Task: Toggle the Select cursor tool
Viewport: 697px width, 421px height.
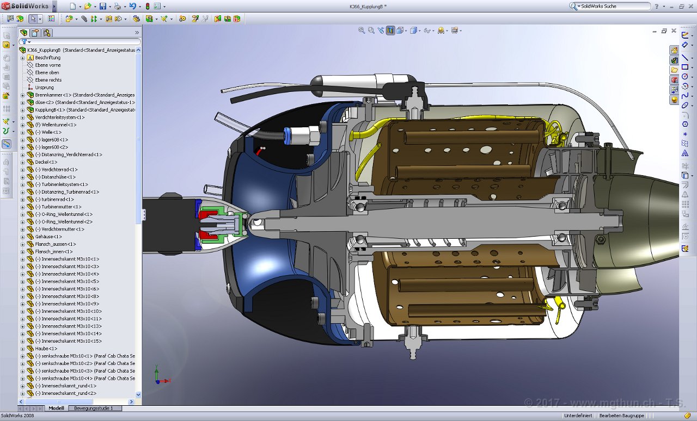Action: [33, 18]
